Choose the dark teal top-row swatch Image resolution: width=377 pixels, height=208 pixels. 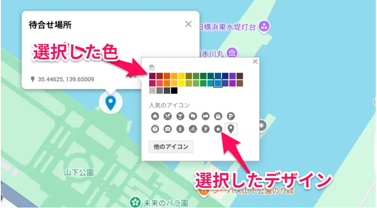(211, 76)
